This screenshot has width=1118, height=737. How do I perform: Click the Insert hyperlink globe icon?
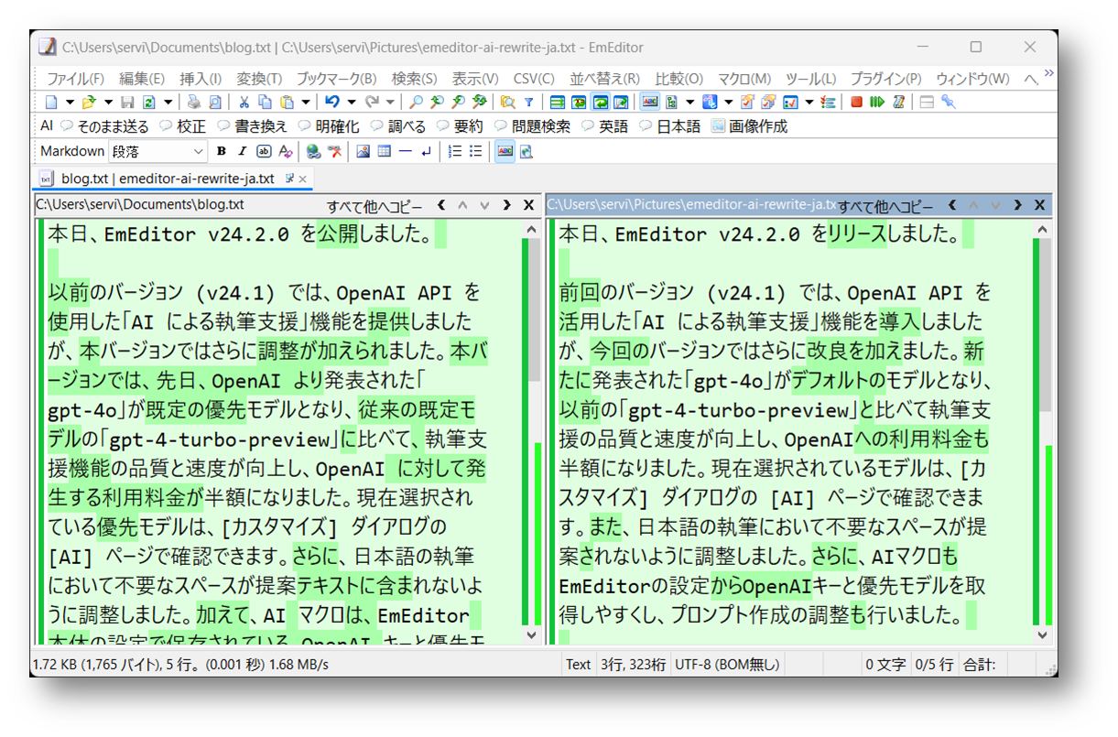(312, 151)
